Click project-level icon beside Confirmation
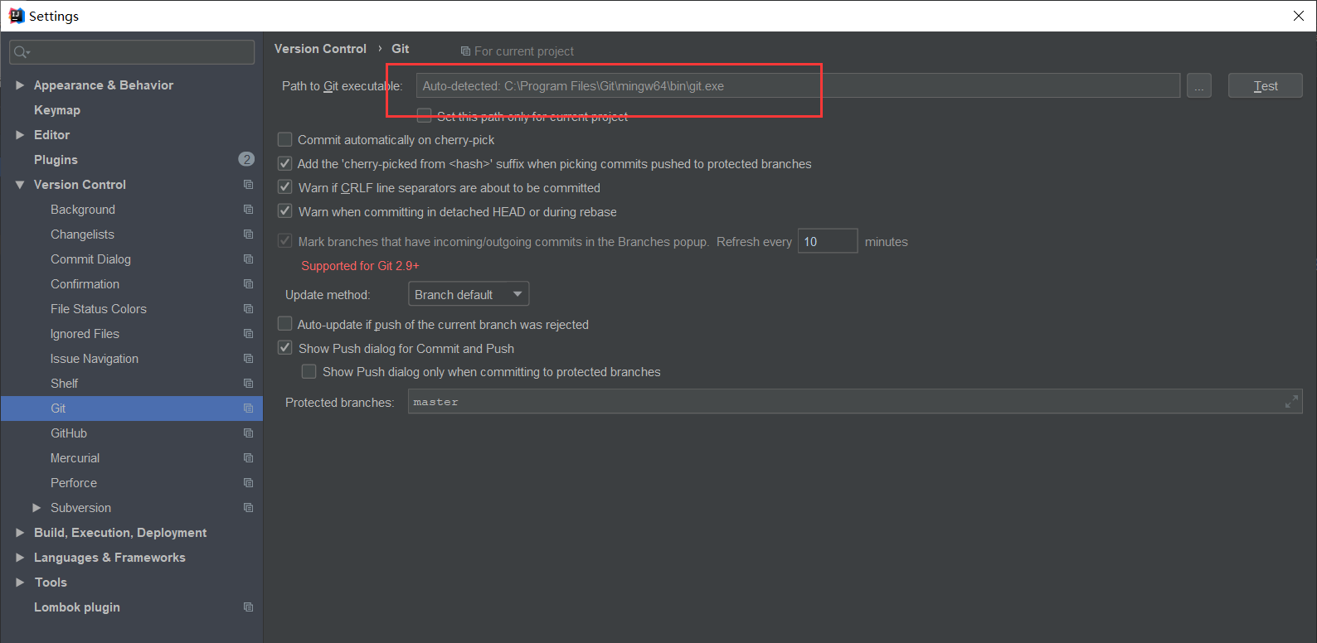This screenshot has width=1317, height=643. 248,284
